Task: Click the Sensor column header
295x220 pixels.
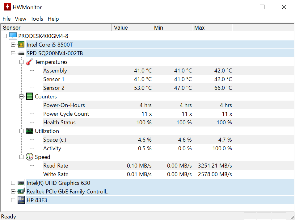Action: pos(56,28)
